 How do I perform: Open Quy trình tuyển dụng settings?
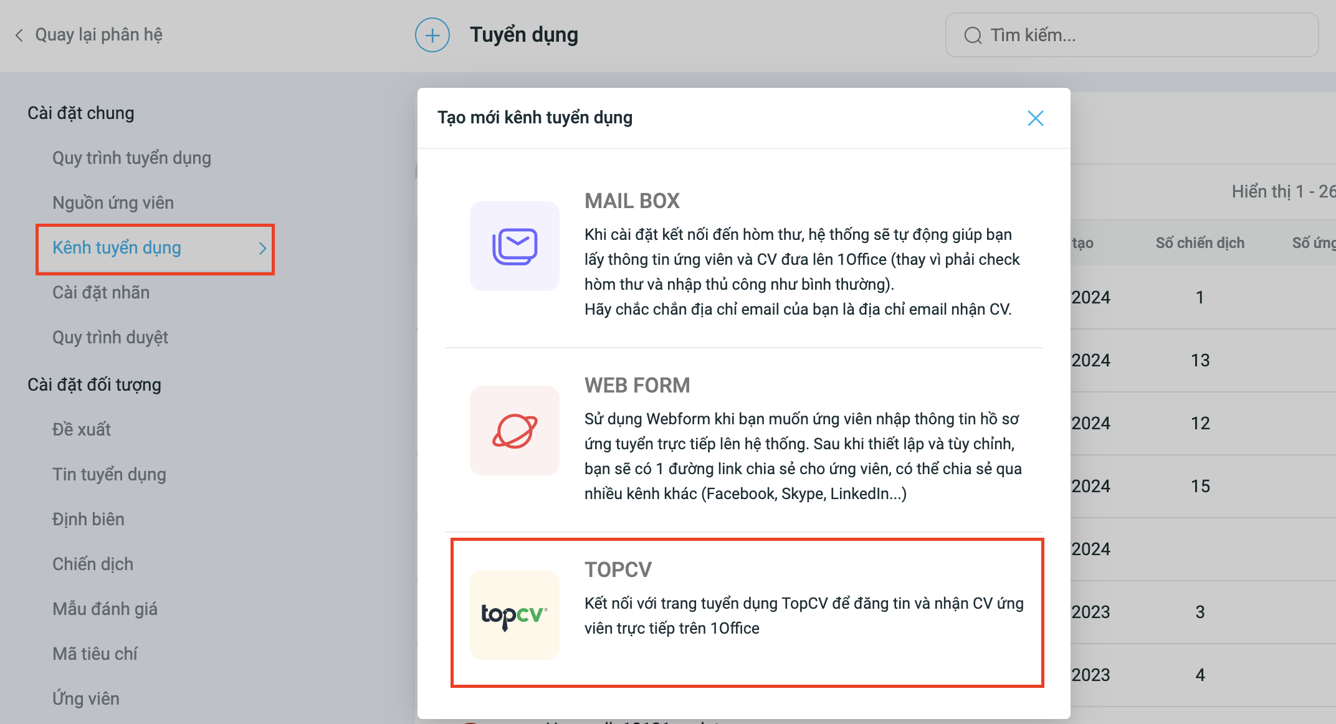[131, 158]
